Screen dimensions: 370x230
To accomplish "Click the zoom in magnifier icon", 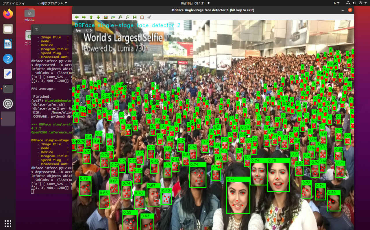I will click(x=120, y=17).
